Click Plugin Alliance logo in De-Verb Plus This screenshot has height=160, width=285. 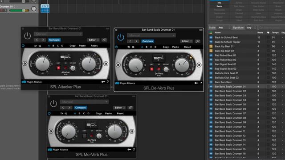click(x=125, y=83)
